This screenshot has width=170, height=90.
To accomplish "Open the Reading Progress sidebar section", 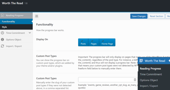I will click(x=16, y=15).
